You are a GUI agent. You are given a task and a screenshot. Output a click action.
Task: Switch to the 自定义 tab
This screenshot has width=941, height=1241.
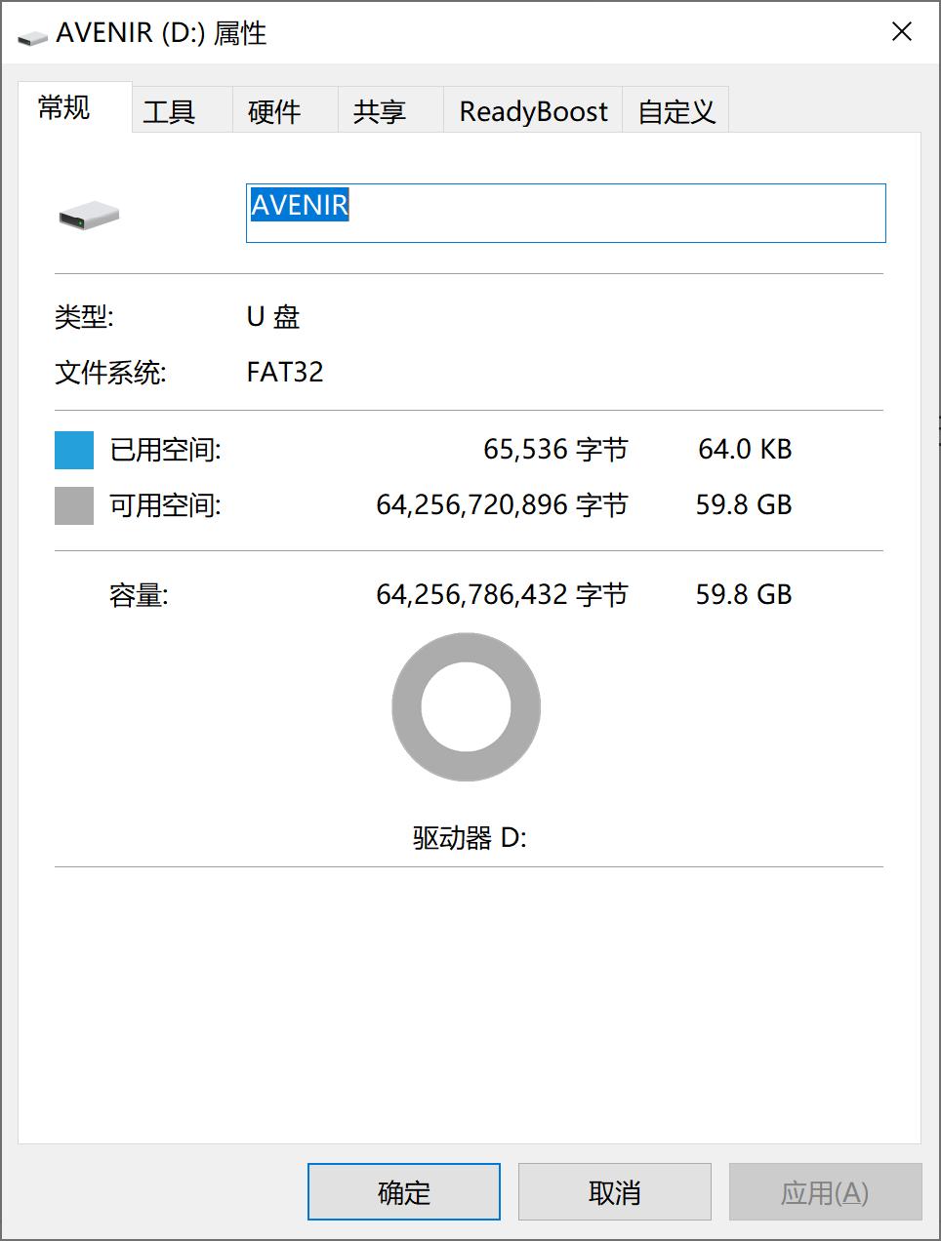click(675, 110)
